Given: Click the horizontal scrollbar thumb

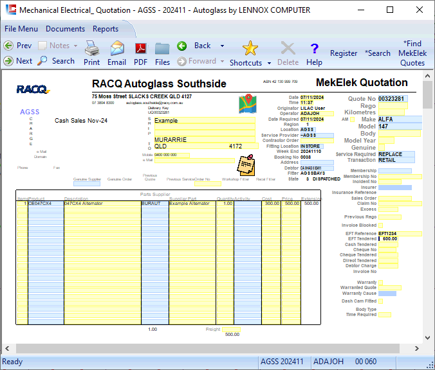Looking at the screenshot, I should coord(207,348).
